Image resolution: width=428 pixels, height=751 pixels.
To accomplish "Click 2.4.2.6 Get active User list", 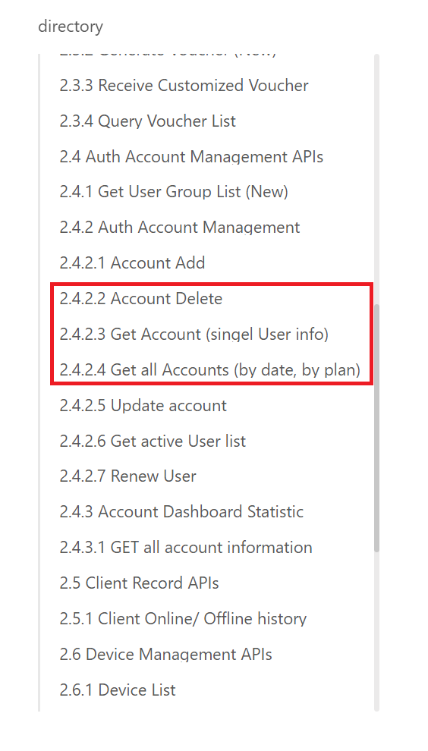I will [x=153, y=441].
